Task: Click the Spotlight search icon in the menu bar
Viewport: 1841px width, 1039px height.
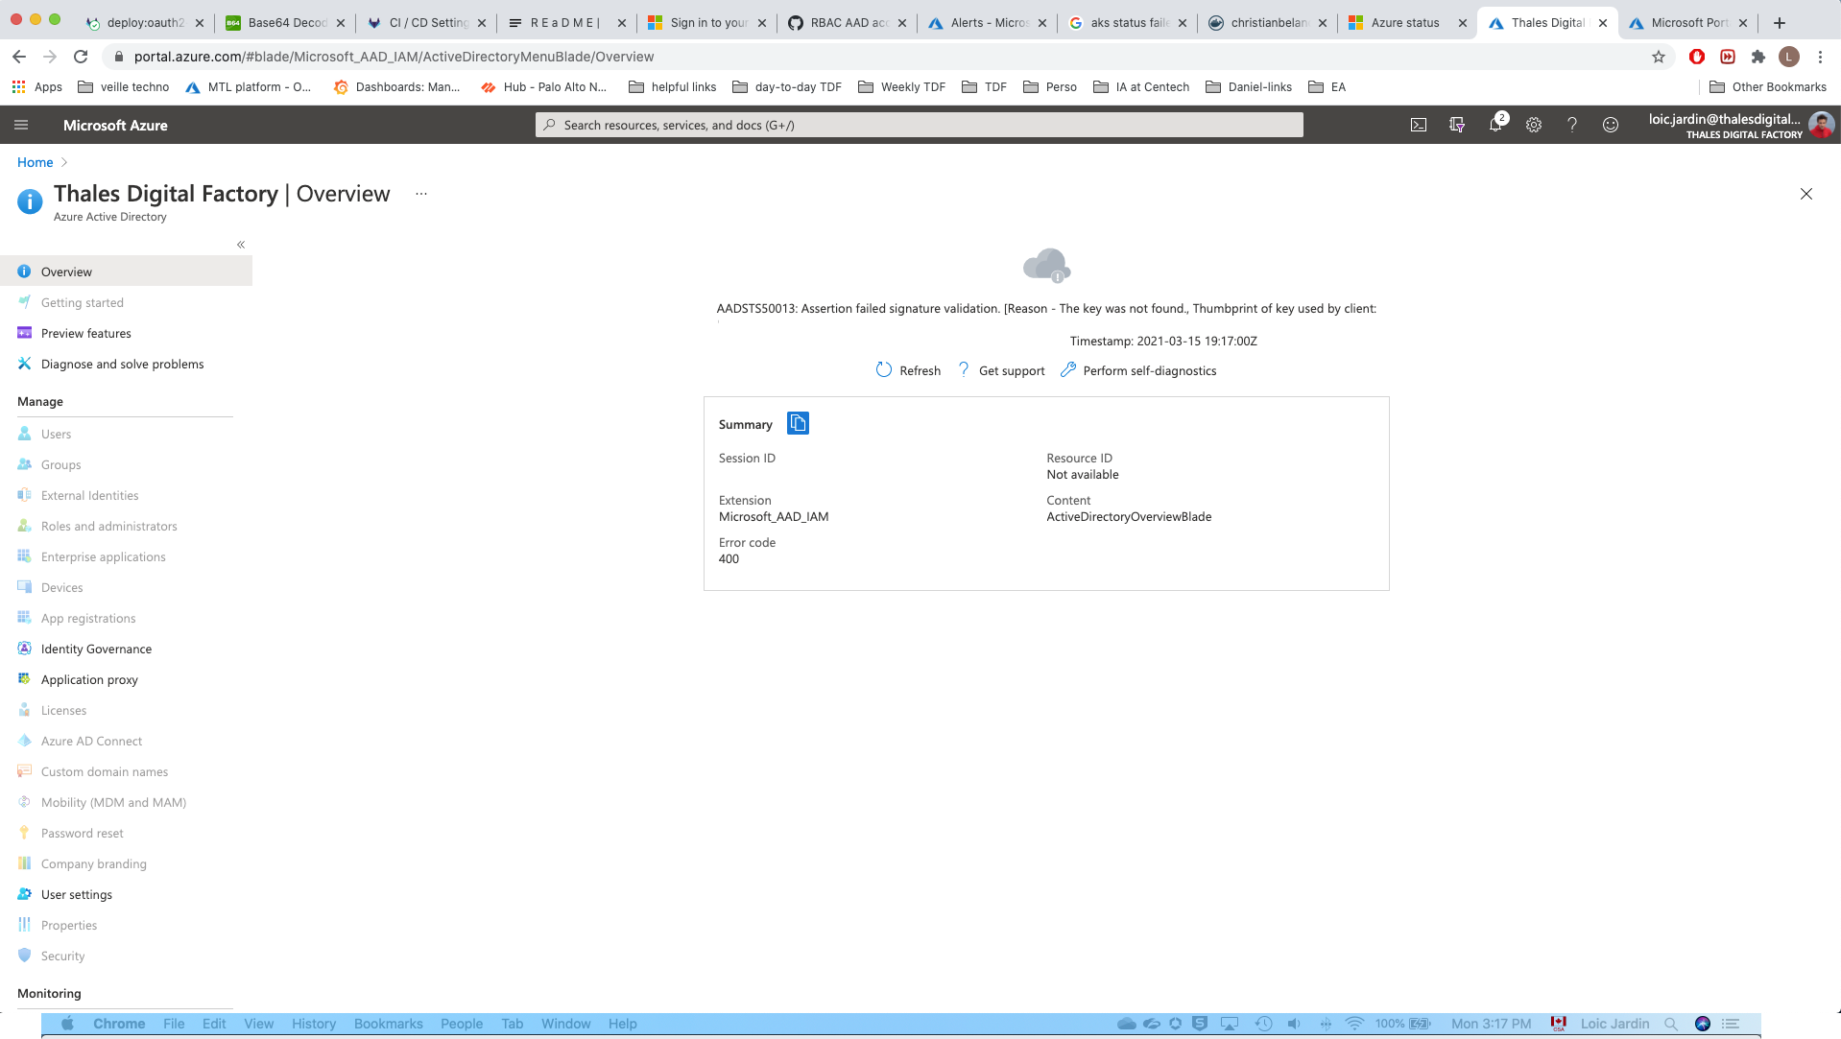Action: point(1671,1024)
